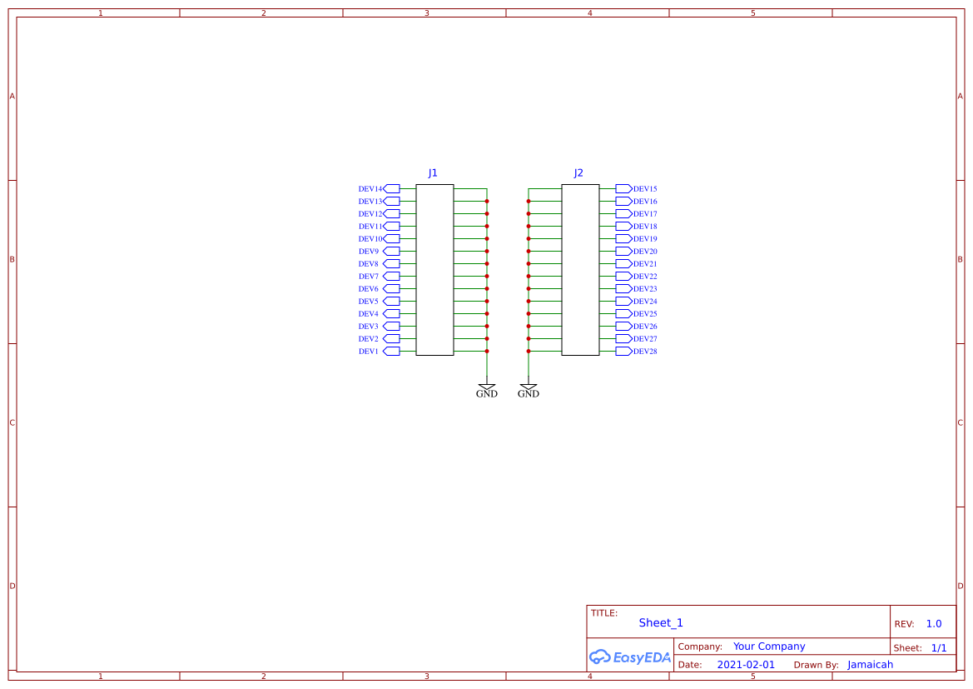This screenshot has width=973, height=689.
Task: Select the J2 connector designator
Action: [x=578, y=172]
